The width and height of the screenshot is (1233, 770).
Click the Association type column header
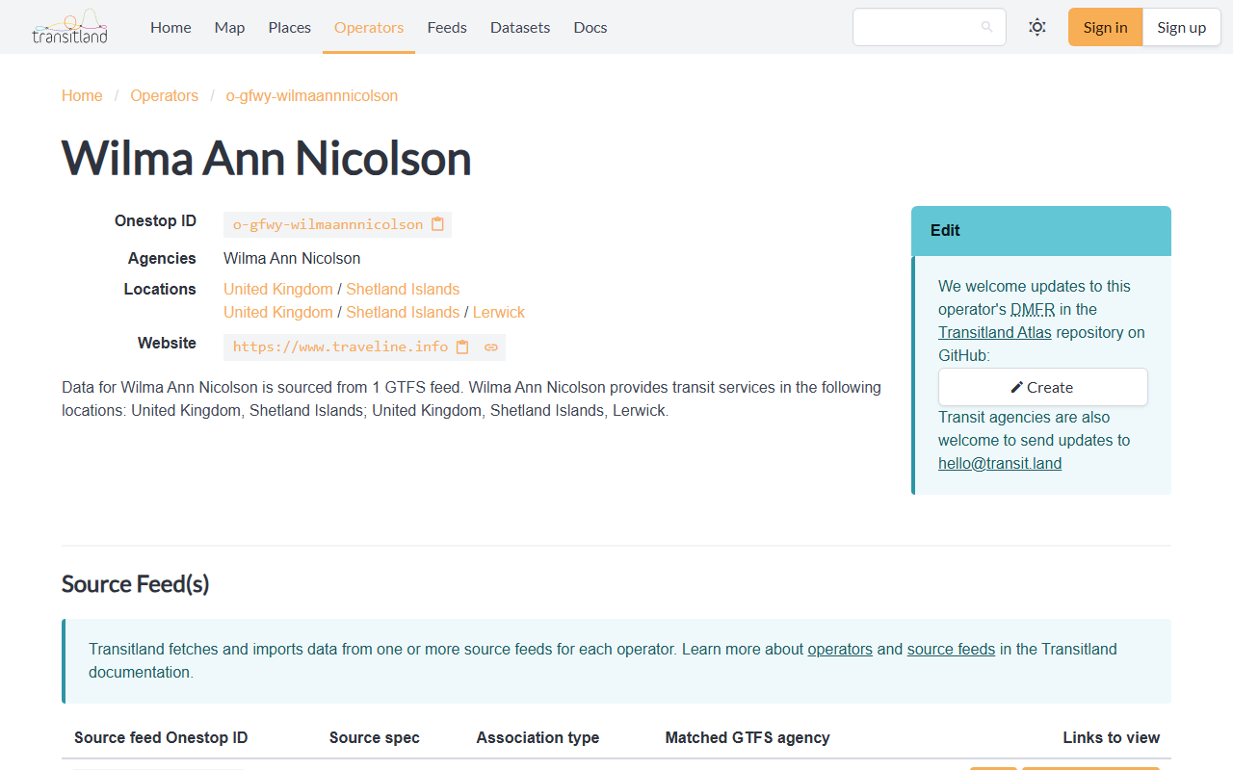click(538, 737)
